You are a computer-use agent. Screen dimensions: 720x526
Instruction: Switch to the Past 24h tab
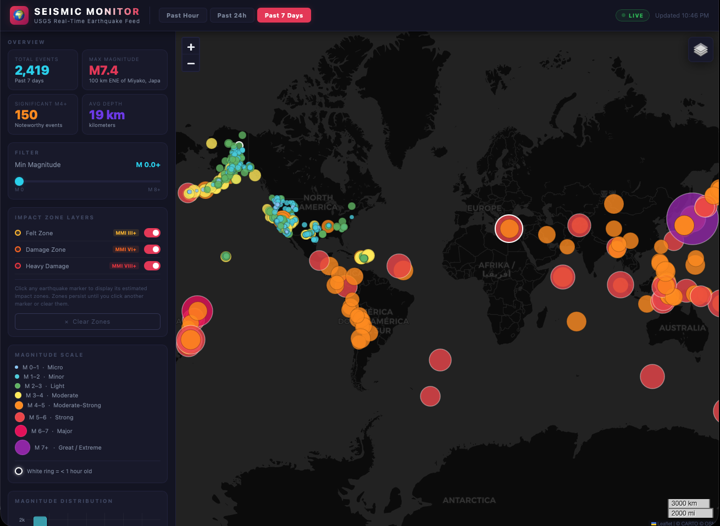tap(232, 15)
